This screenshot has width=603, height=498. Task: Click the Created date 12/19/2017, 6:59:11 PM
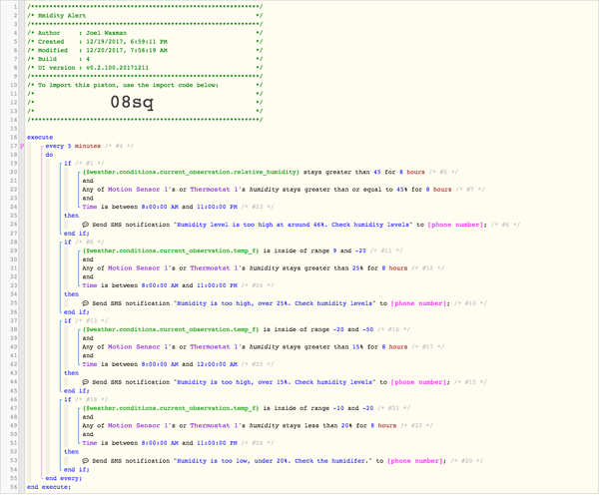pyautogui.click(x=127, y=42)
